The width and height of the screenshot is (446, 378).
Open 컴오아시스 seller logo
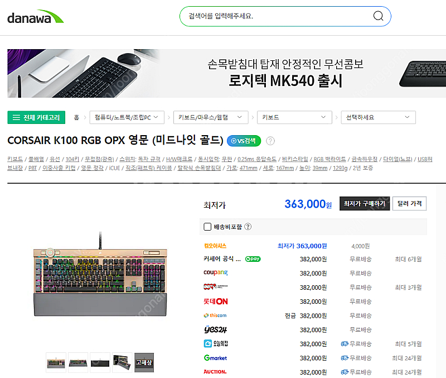[215, 246]
